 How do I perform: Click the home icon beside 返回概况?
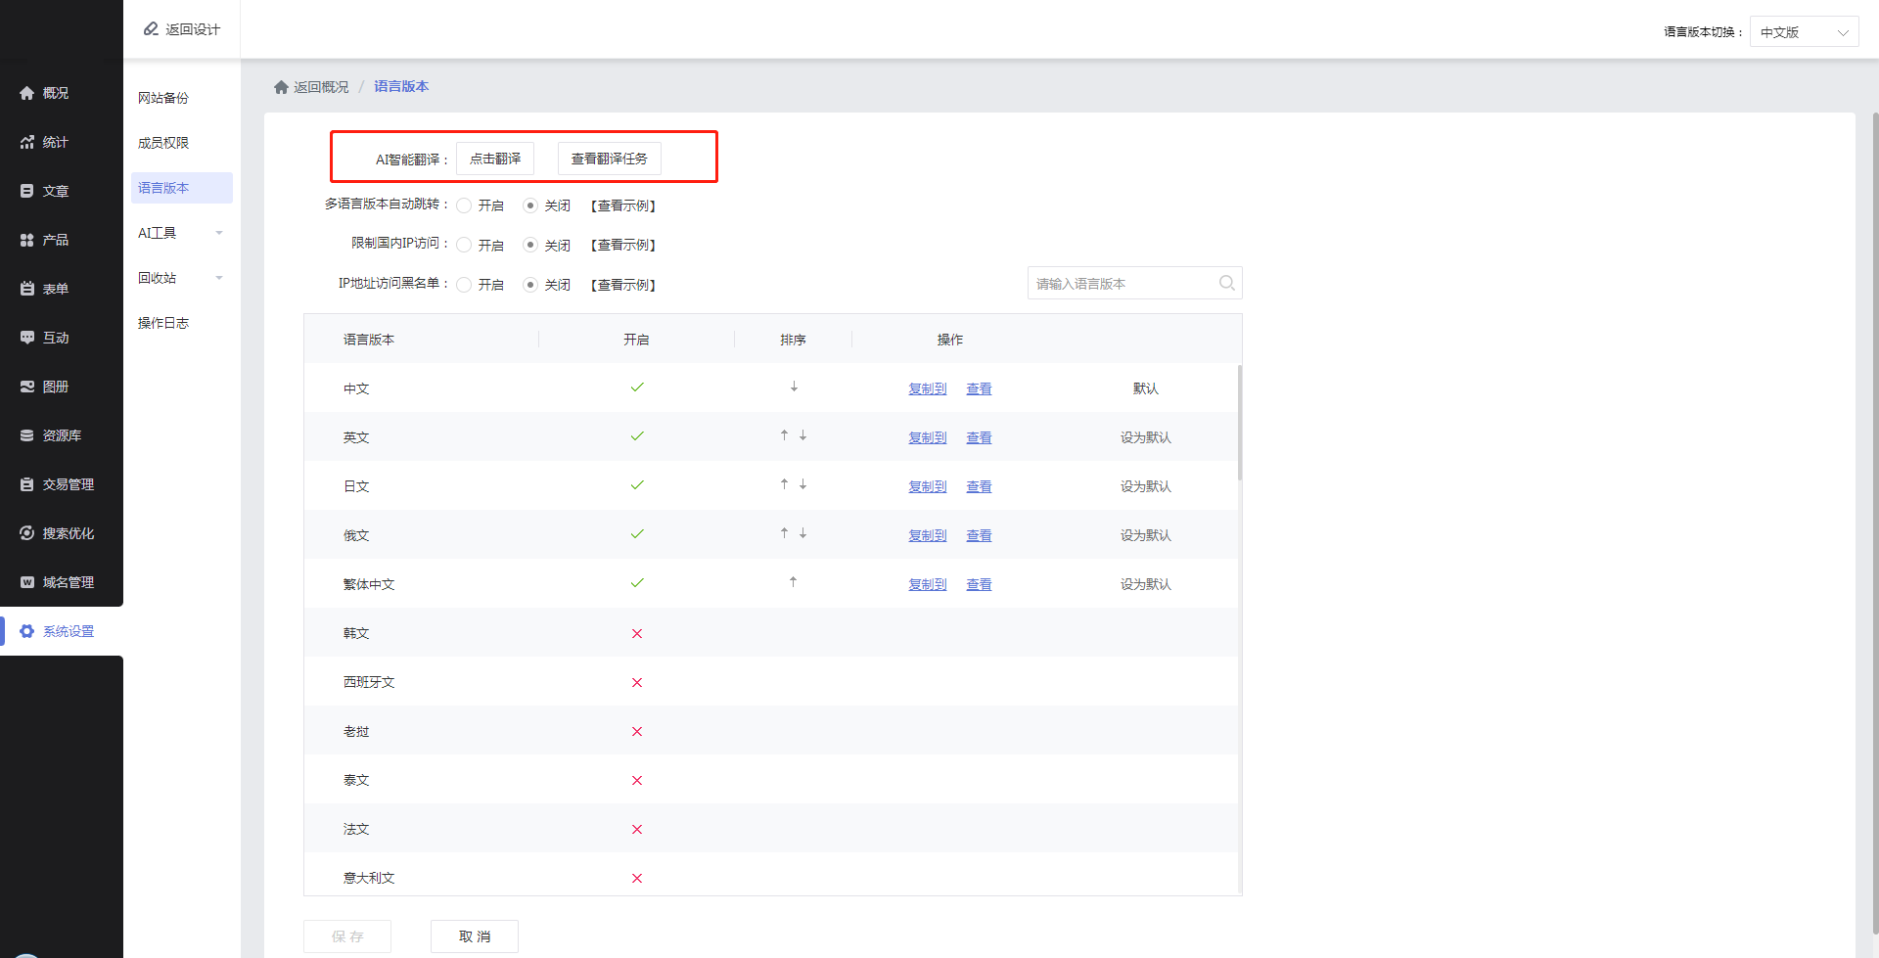click(281, 87)
